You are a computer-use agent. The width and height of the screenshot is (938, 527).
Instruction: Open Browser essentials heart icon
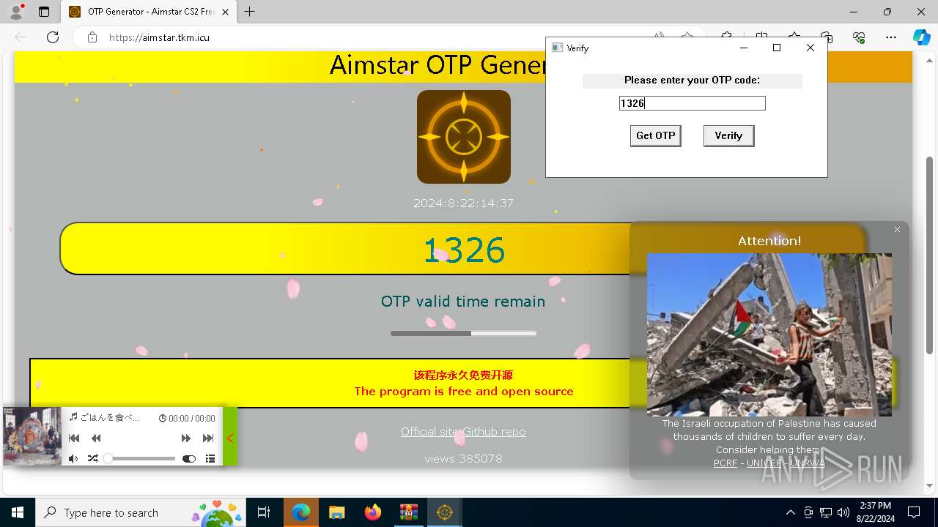[x=859, y=37]
